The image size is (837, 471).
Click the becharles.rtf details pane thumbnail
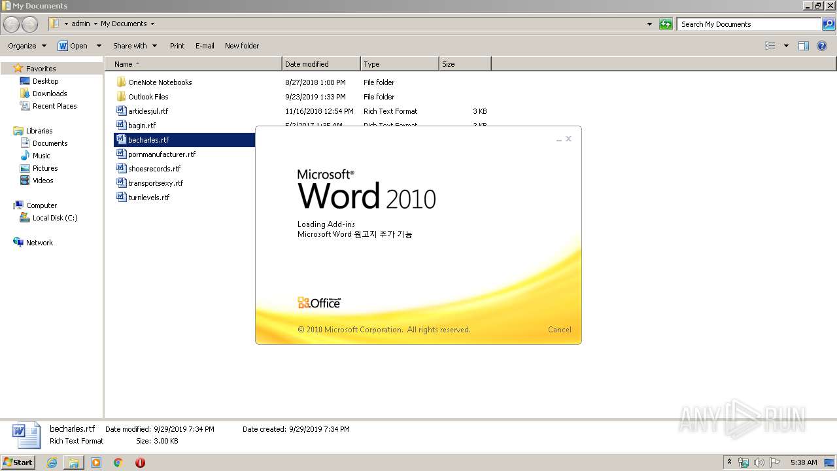click(26, 435)
